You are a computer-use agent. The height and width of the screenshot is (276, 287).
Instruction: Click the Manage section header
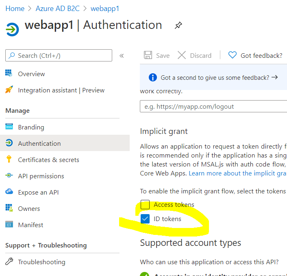[x=17, y=111]
